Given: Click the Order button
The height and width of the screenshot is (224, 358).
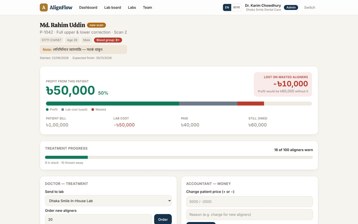Looking at the screenshot, I should (163, 219).
